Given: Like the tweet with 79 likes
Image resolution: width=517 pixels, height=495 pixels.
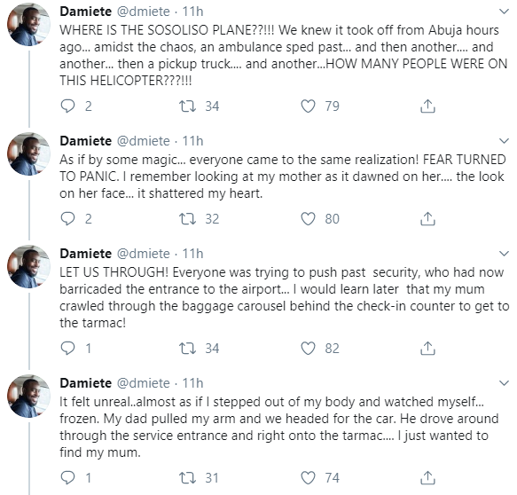Looking at the screenshot, I should 308,106.
